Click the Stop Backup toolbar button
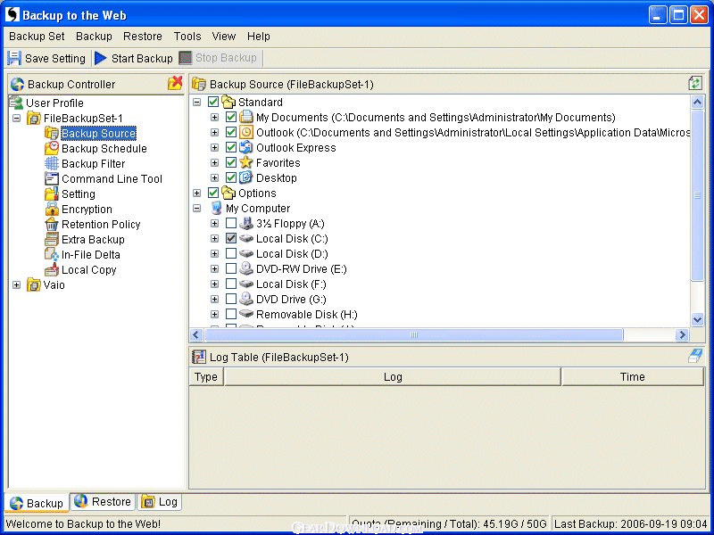Viewport: 714px width, 535px height. pos(219,58)
